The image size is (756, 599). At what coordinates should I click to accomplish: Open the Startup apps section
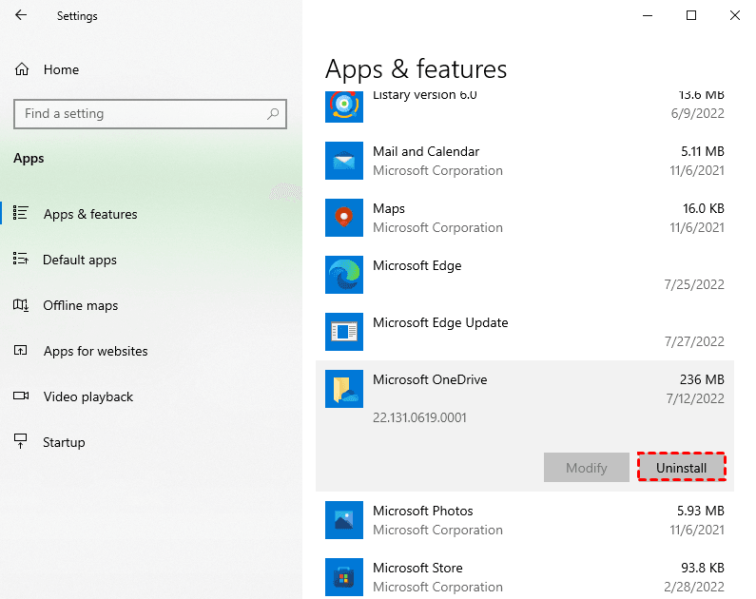64,442
